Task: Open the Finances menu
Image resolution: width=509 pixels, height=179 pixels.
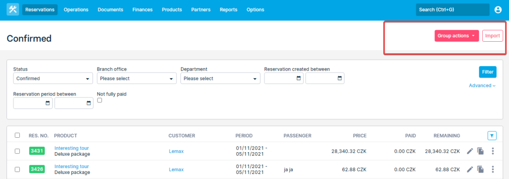Action: [x=143, y=10]
